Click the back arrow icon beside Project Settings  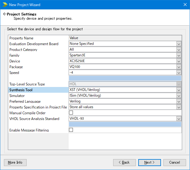point(5,14)
